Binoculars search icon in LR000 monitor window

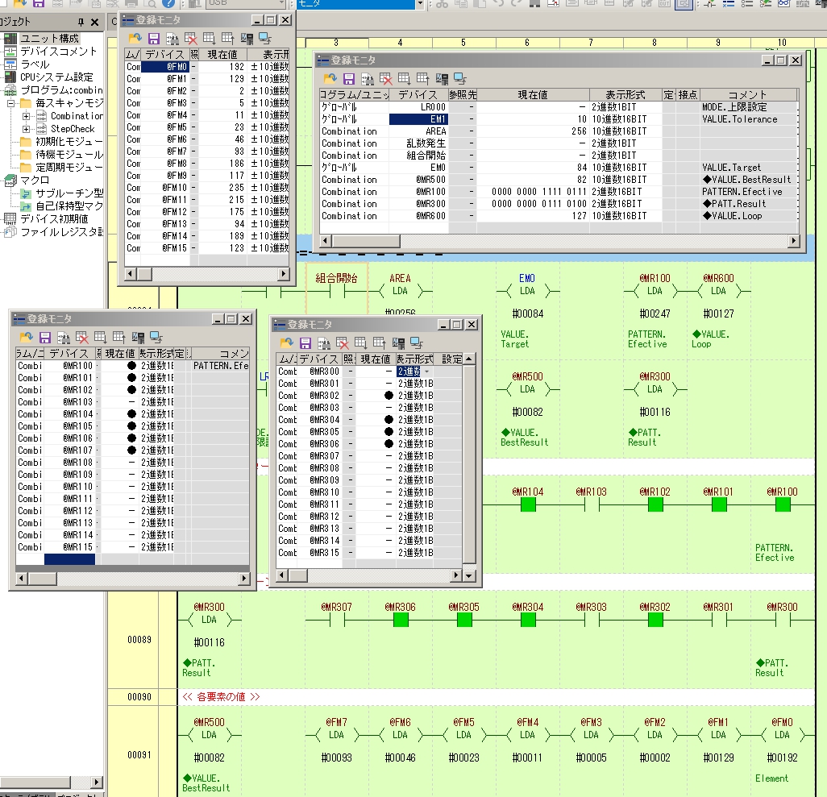coord(367,79)
